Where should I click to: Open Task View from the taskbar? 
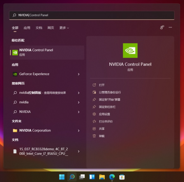82,177
